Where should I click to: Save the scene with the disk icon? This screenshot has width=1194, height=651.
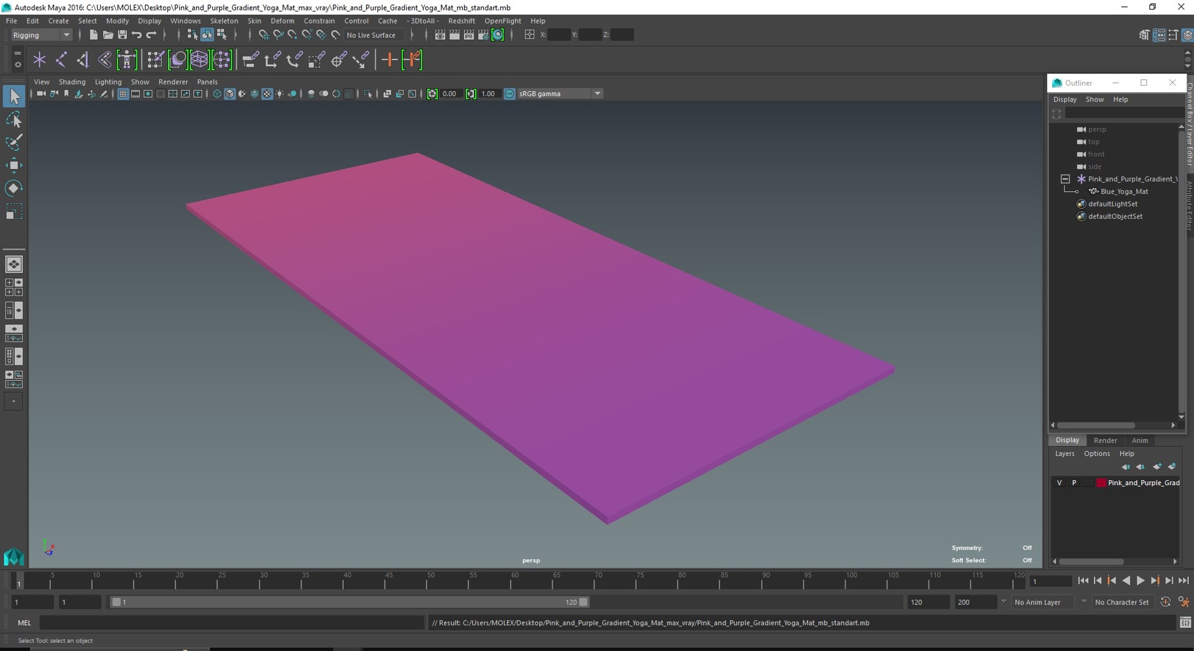tap(122, 35)
